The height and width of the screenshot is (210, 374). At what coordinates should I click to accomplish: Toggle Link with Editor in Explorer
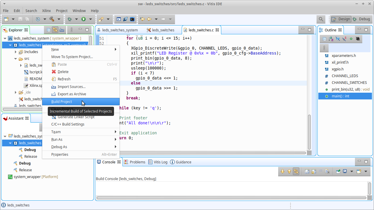coord(55,30)
